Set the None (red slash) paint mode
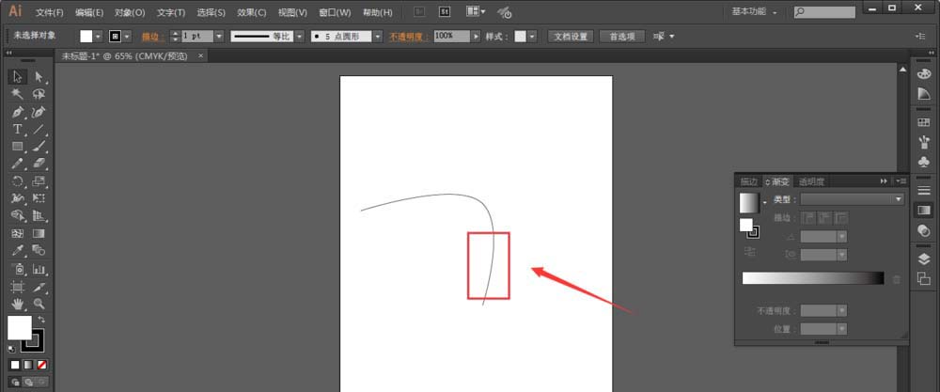940x392 pixels. point(41,364)
